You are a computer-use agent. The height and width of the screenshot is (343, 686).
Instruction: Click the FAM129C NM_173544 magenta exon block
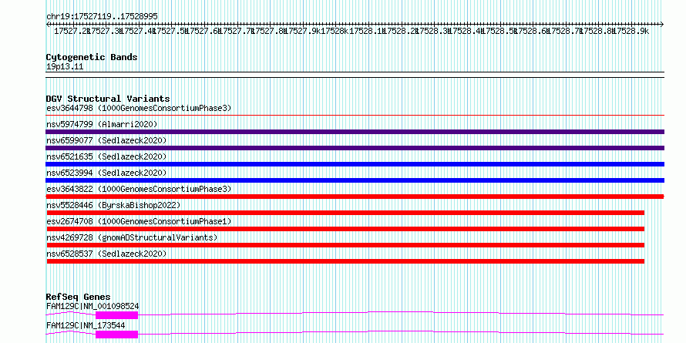pyautogui.click(x=117, y=335)
